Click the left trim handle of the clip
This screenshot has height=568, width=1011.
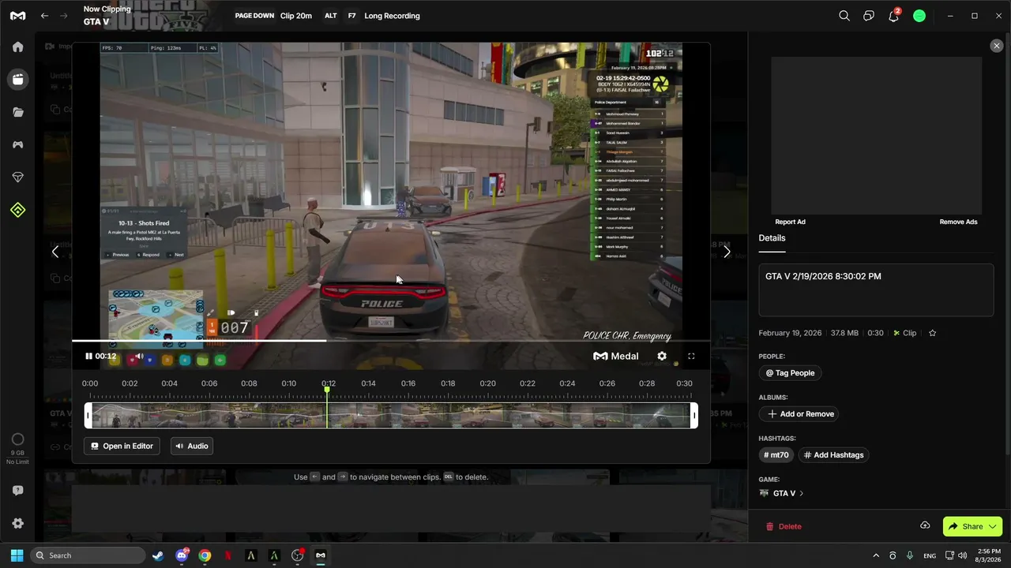(88, 416)
